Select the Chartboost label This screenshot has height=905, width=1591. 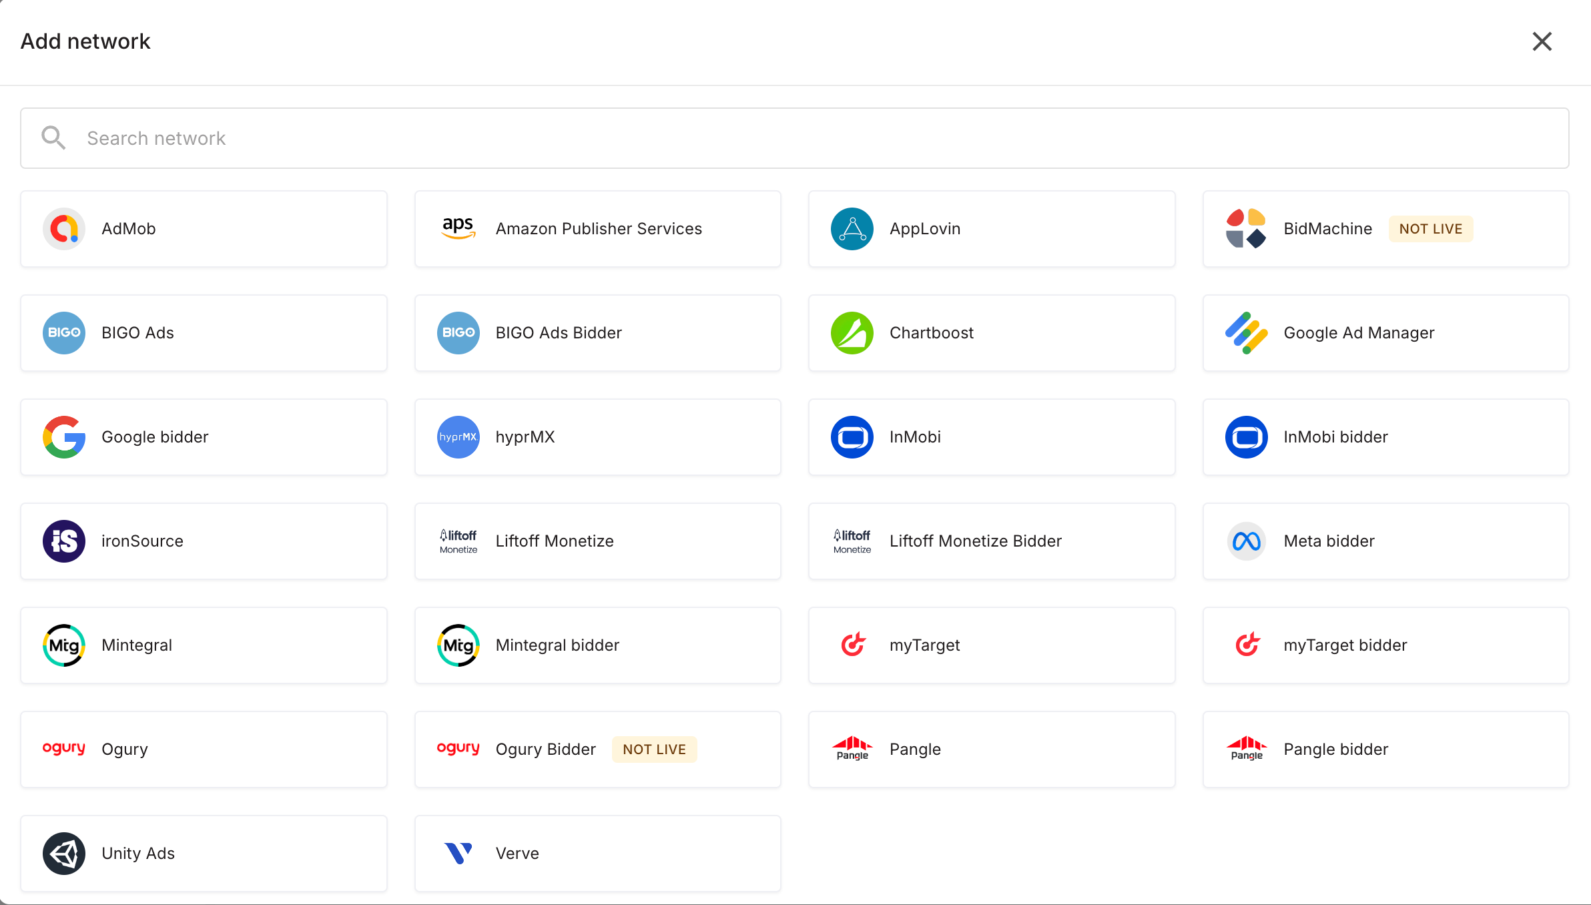click(x=932, y=333)
